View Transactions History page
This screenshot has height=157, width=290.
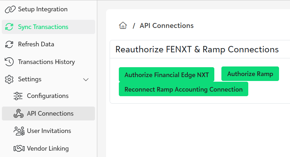click(x=48, y=62)
